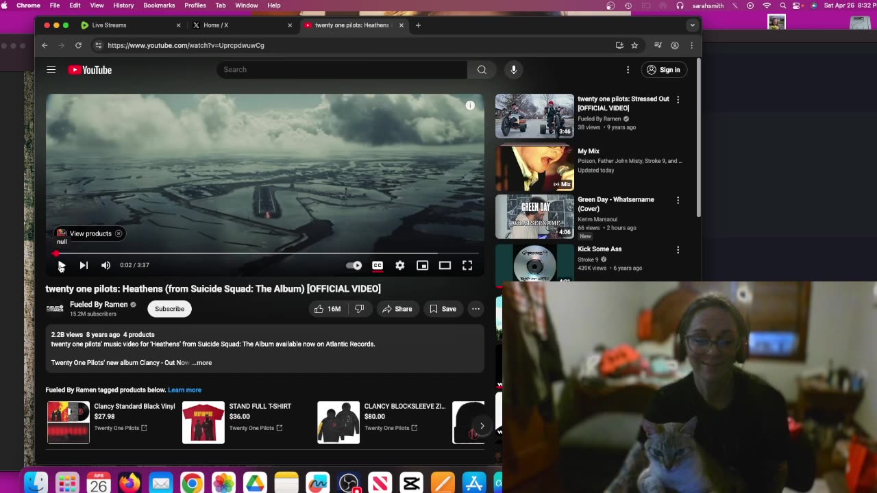Screen dimensions: 877x493
Task: Click View products on the video
Action: coord(90,233)
